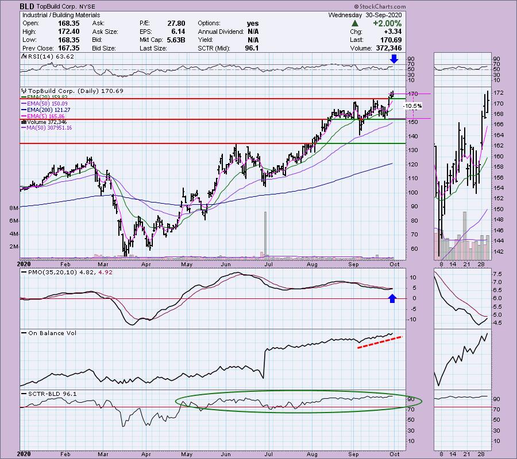Click the High value 172.40
Image resolution: width=517 pixels, height=459 pixels.
[68, 32]
